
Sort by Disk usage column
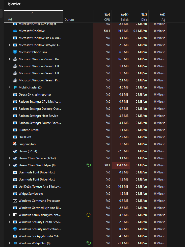point(139,16)
